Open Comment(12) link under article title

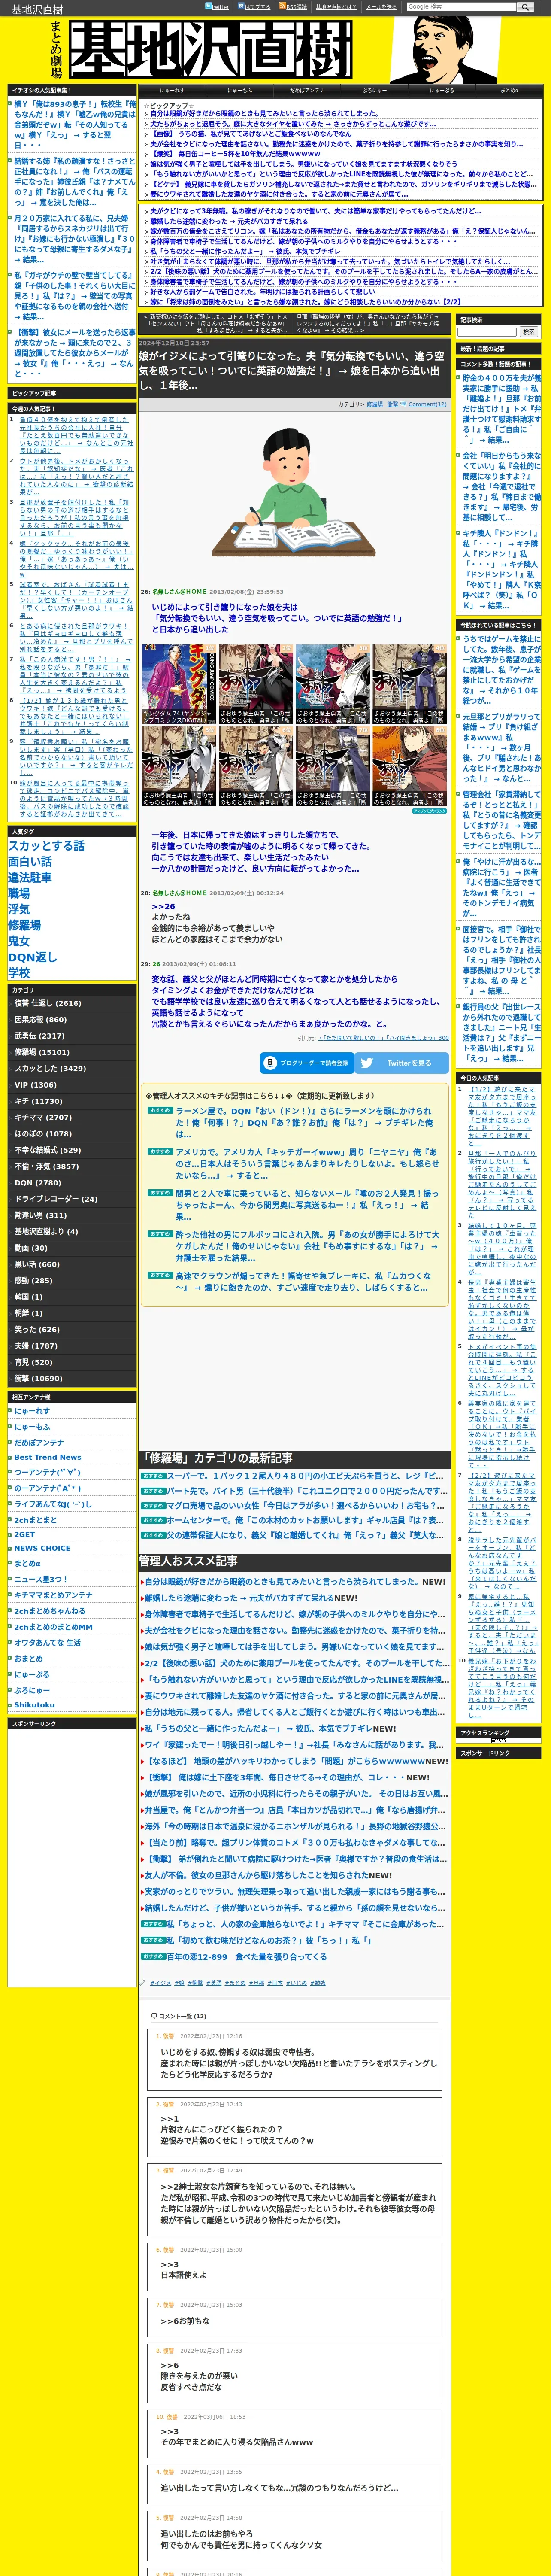[x=427, y=404]
